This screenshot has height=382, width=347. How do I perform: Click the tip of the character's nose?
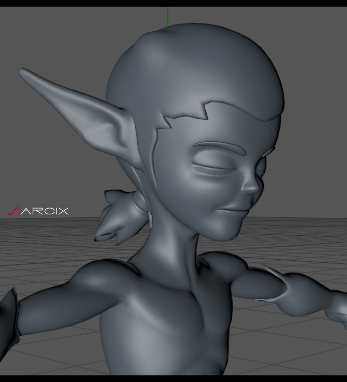tap(252, 188)
